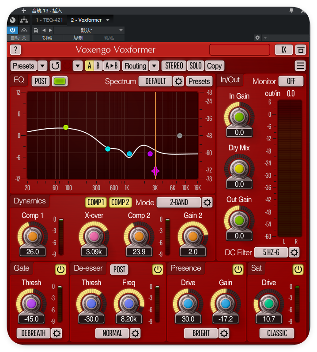Screen dimensions: 317x352
Task: Click the yellow-green EQ band point
Action: click(66, 127)
